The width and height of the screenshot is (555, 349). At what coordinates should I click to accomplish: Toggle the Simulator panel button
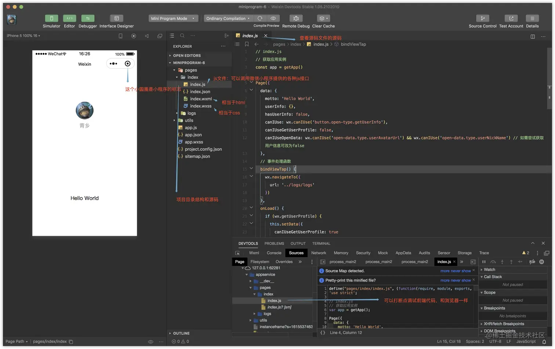(x=51, y=18)
